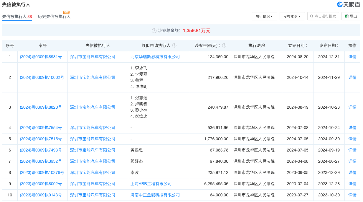This screenshot has width=363, height=202.
Task: Open the 履行情况 filter dropdown
Action: tap(264, 16)
